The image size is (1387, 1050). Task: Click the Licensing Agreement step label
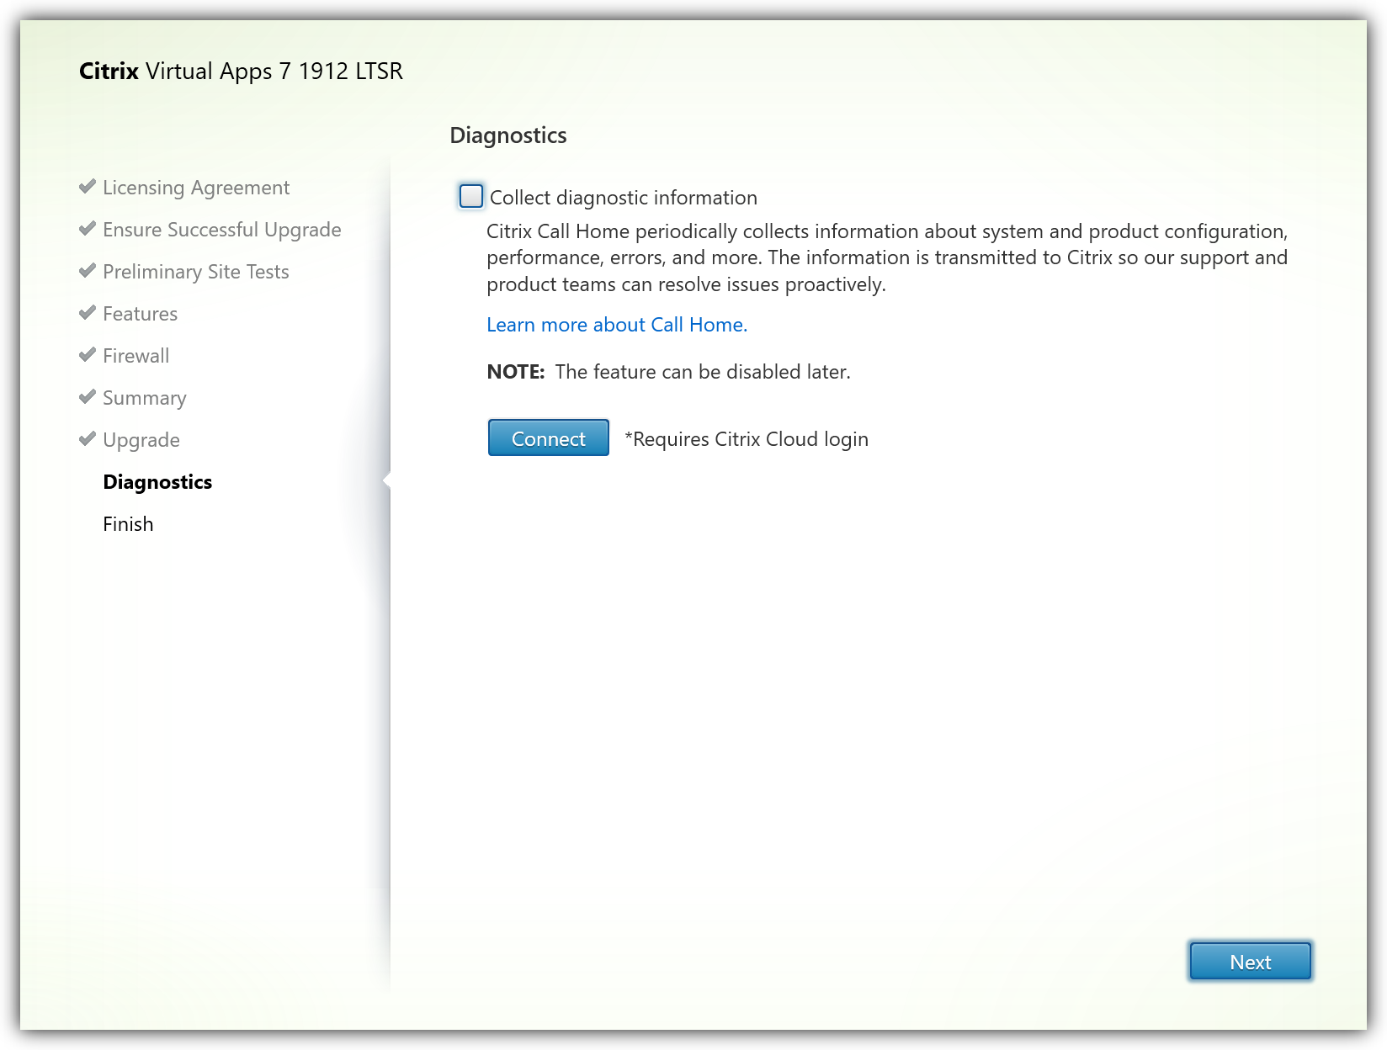(196, 188)
